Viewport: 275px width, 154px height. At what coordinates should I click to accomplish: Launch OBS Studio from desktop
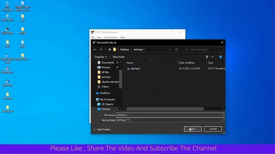7,31
